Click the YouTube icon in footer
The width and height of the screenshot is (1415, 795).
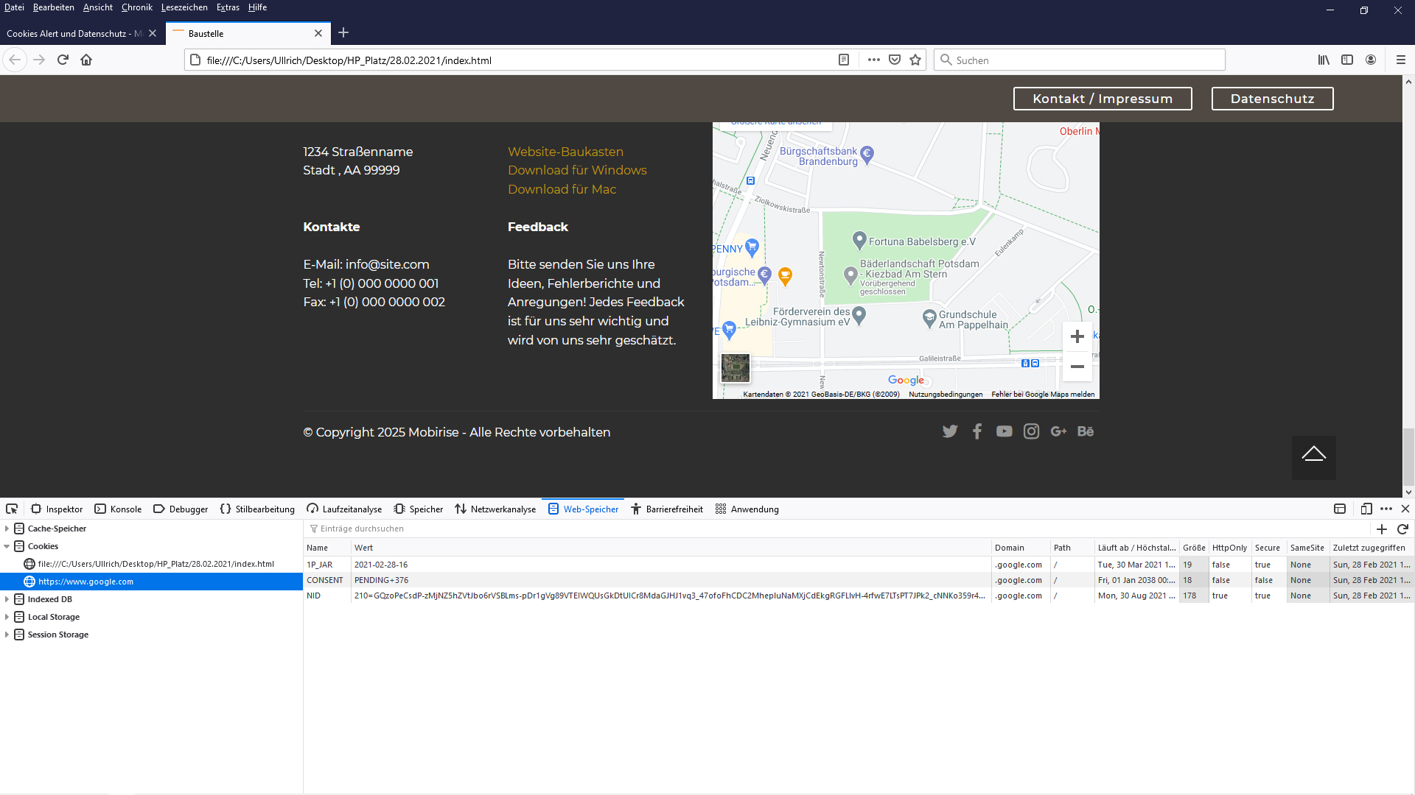pyautogui.click(x=1004, y=431)
